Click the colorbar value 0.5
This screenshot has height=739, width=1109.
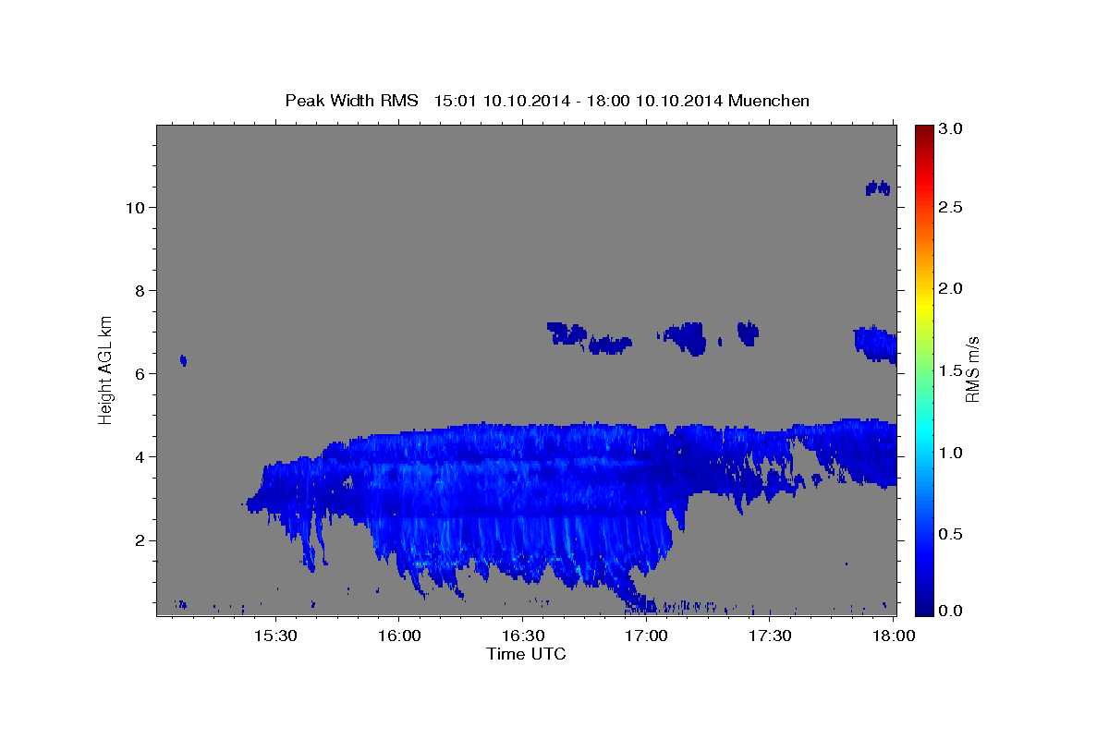click(x=952, y=534)
